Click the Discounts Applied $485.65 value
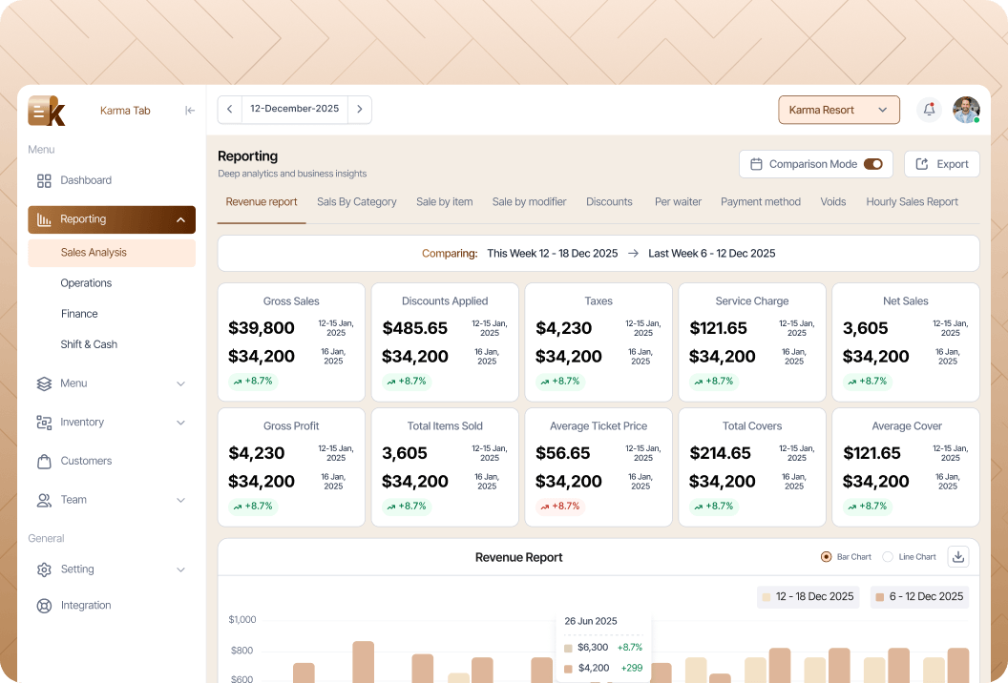The image size is (1008, 683). [x=414, y=328]
